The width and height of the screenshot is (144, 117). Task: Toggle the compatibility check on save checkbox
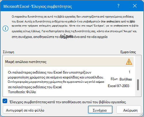coord(5,101)
